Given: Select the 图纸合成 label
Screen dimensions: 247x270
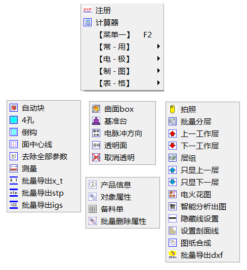Looking at the screenshot, I should pyautogui.click(x=196, y=243).
